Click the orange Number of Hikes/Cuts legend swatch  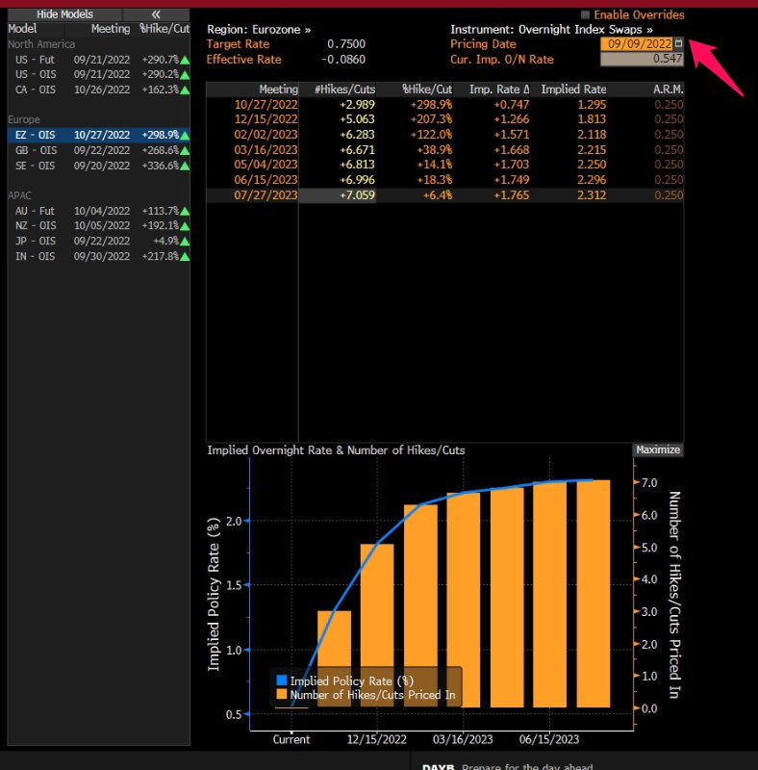[x=281, y=694]
